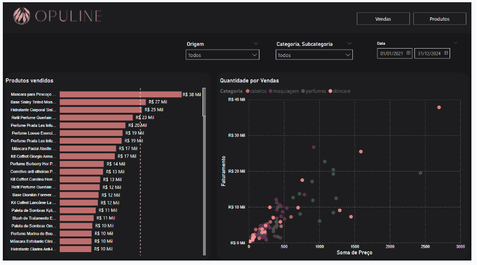
Task: Click the Paleta de Sombras Om label
Action: point(34,226)
